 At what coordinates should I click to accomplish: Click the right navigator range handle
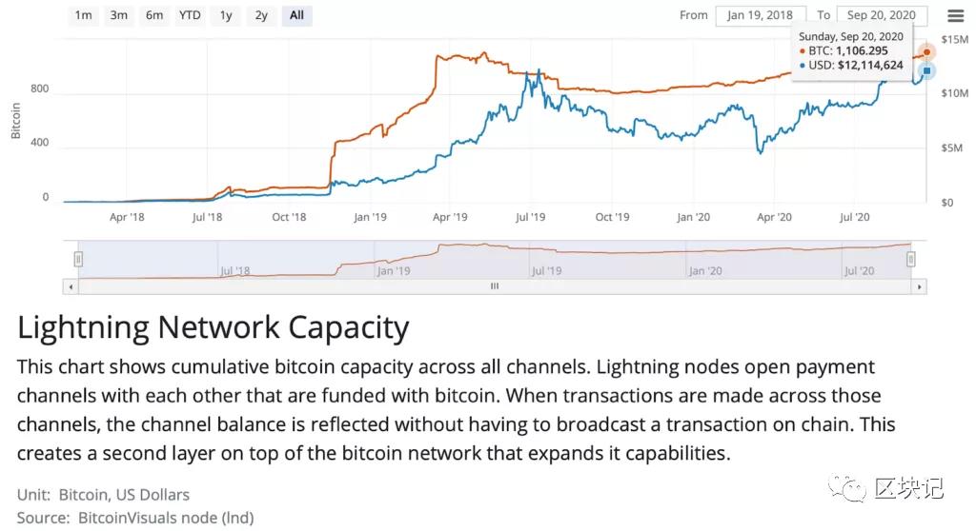(x=911, y=259)
